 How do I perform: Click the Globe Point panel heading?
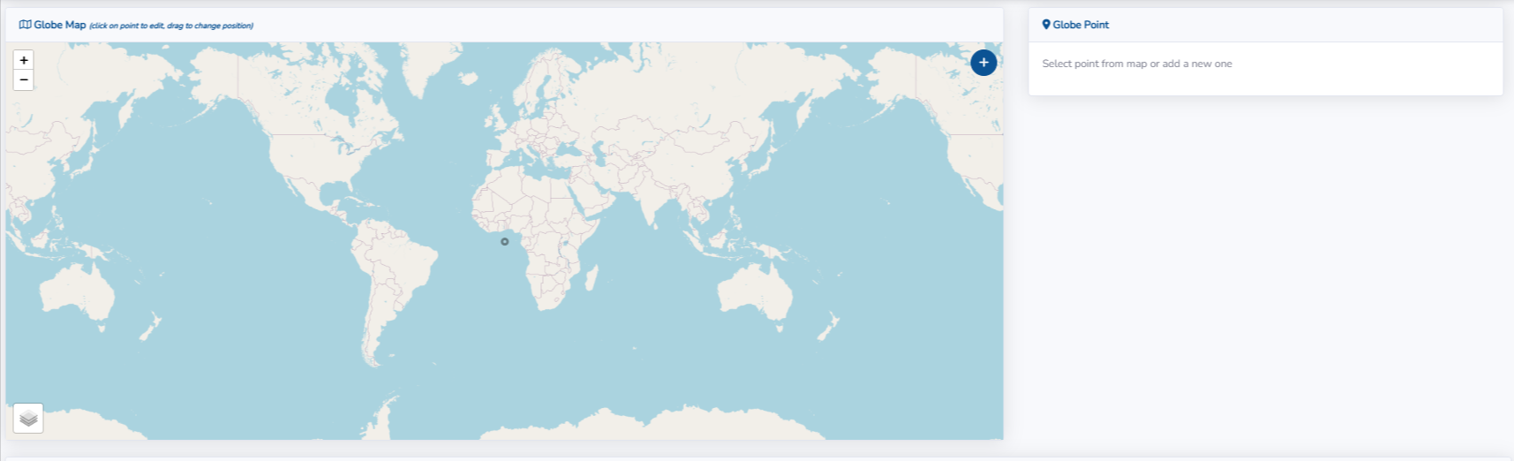coord(1081,25)
